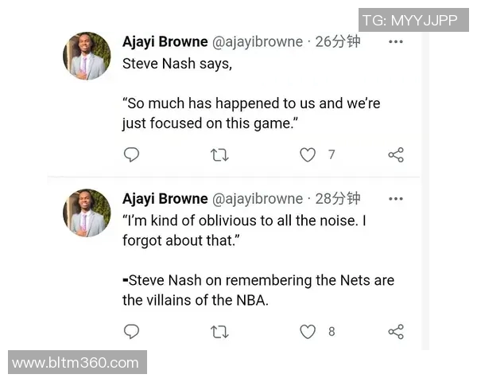The width and height of the screenshot is (477, 382).
Task: Open Ajayi Browne's avatar on second tweet
Action: tap(87, 212)
